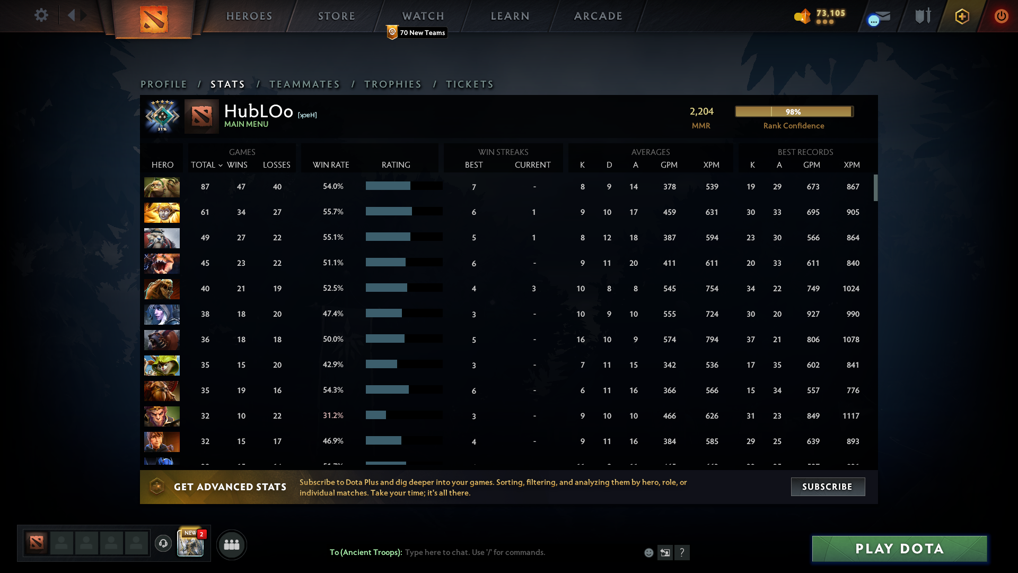Click the shard balance icon showing 73,105
The width and height of the screenshot is (1018, 573).
coord(804,16)
